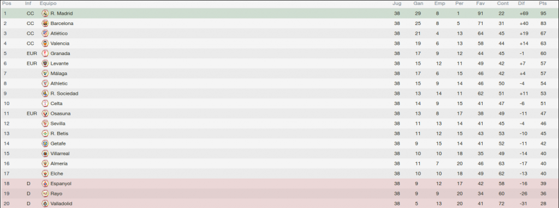Select the Sevilla team name
The width and height of the screenshot is (559, 208).
tap(58, 124)
